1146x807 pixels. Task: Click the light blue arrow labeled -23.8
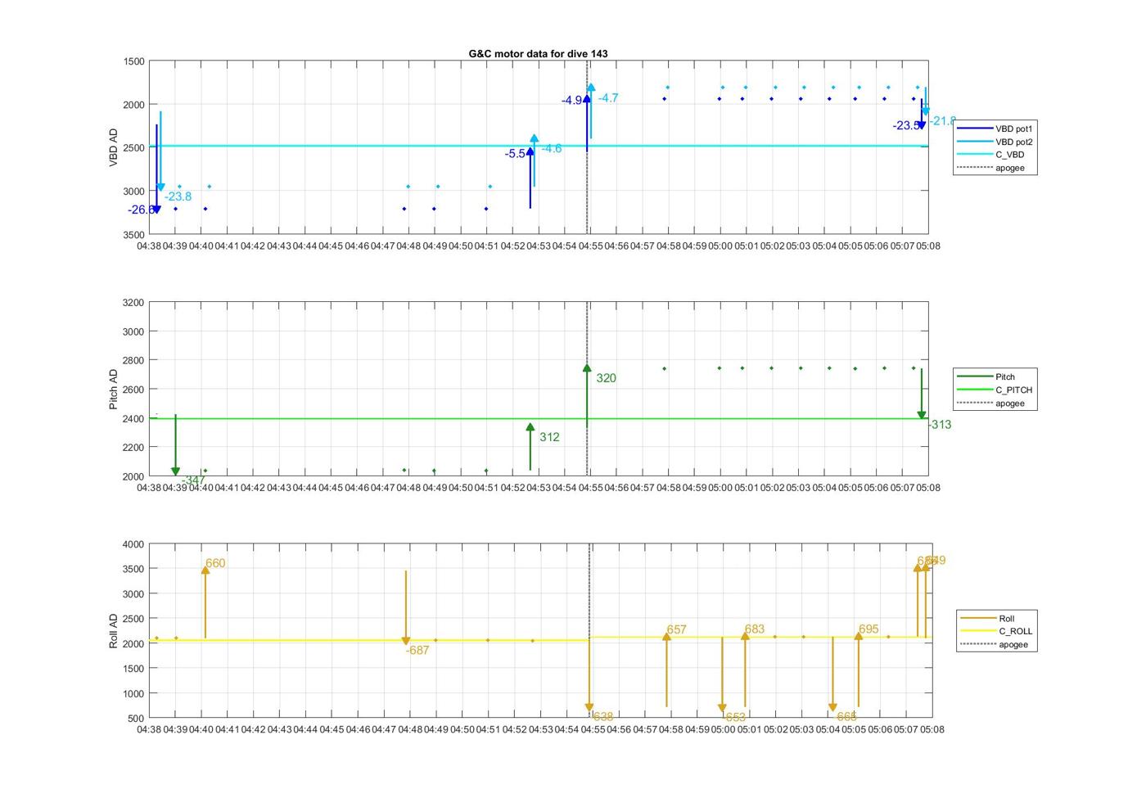click(x=160, y=151)
